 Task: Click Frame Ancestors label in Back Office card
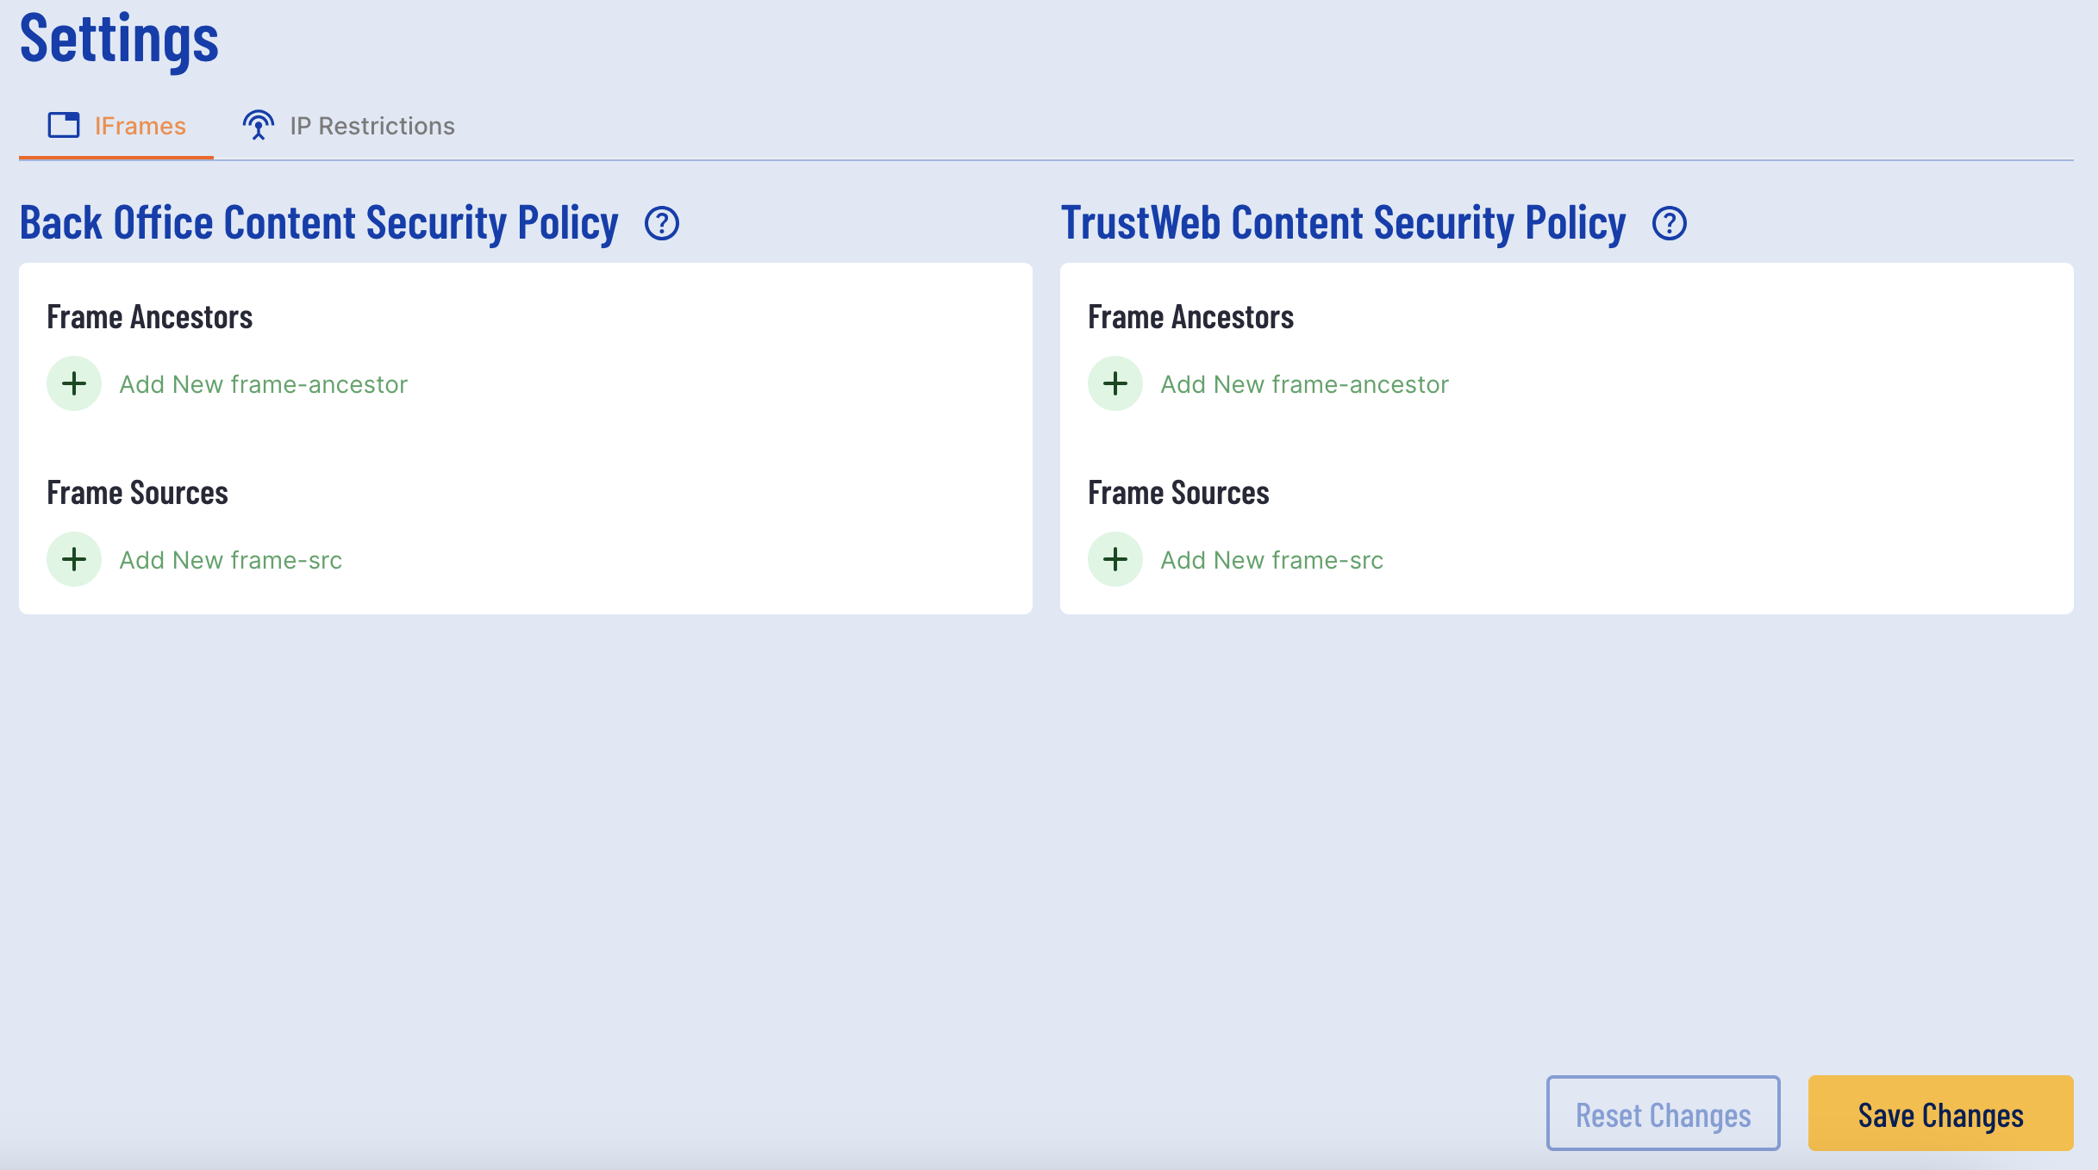(150, 317)
